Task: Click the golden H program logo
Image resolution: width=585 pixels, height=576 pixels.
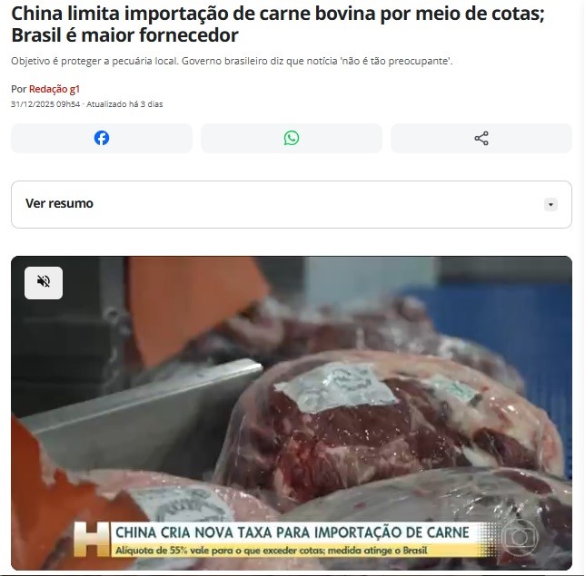Action: (92, 539)
